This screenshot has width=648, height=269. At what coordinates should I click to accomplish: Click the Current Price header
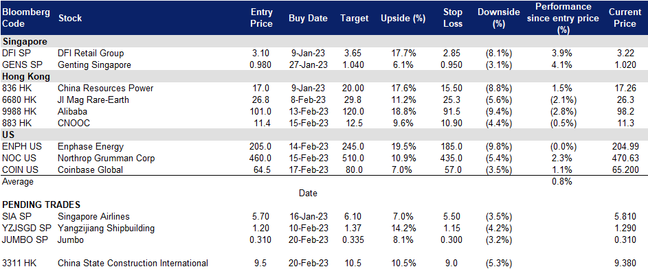[625, 18]
